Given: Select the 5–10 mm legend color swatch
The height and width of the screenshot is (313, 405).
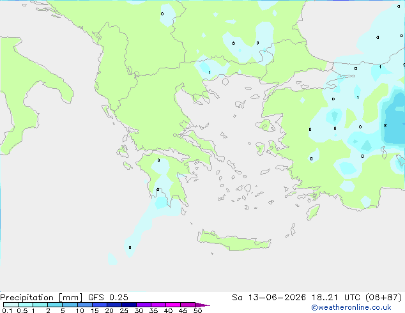Looking at the screenshot, I should pos(70,305).
